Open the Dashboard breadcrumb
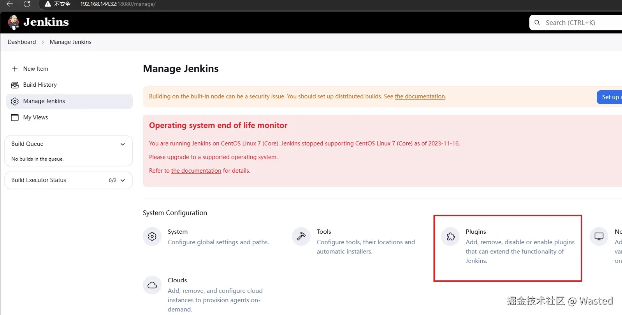 coord(22,42)
